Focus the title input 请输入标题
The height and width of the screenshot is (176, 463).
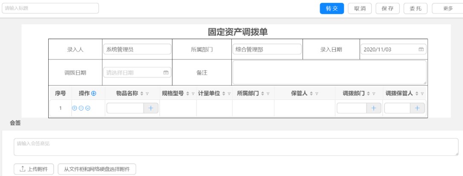click(50, 8)
